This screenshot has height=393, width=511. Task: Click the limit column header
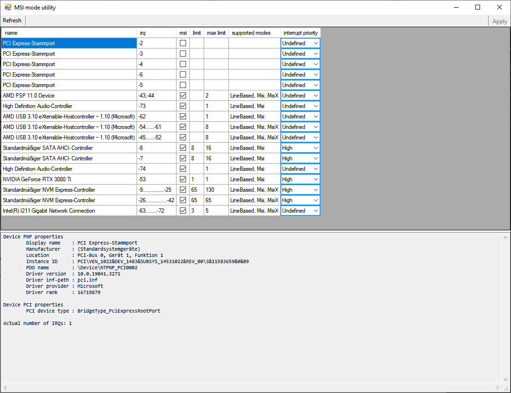pyautogui.click(x=197, y=33)
